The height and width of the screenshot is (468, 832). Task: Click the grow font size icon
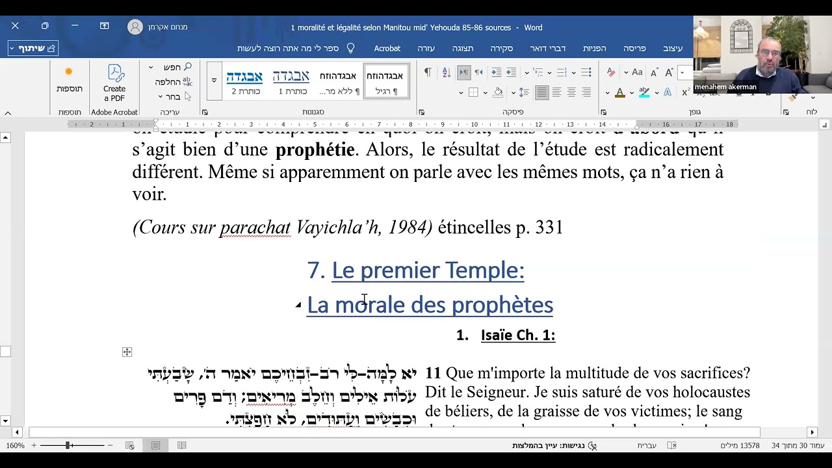click(668, 73)
